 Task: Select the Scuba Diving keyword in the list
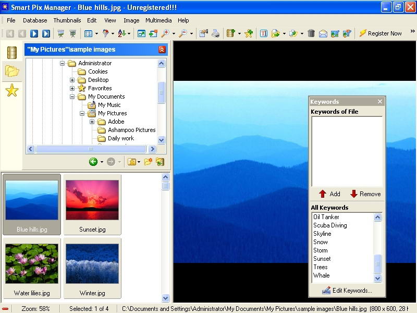[x=330, y=225]
